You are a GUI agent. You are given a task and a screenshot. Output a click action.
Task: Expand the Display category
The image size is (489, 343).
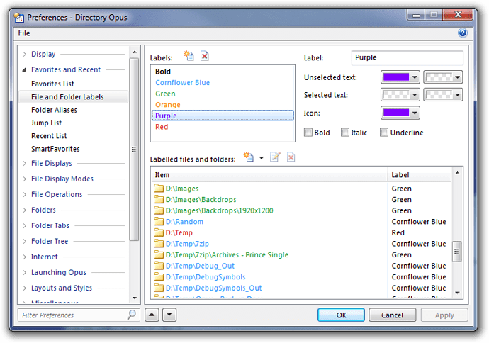(24, 55)
